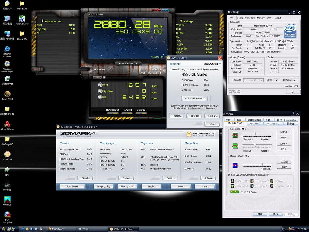The image size is (309, 232).
Task: Click the 3D Clock graph icon
Action: (x=235, y=146)
